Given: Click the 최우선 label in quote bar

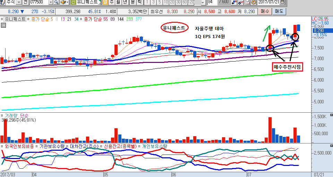Looking at the screenshot, I should (156, 11).
